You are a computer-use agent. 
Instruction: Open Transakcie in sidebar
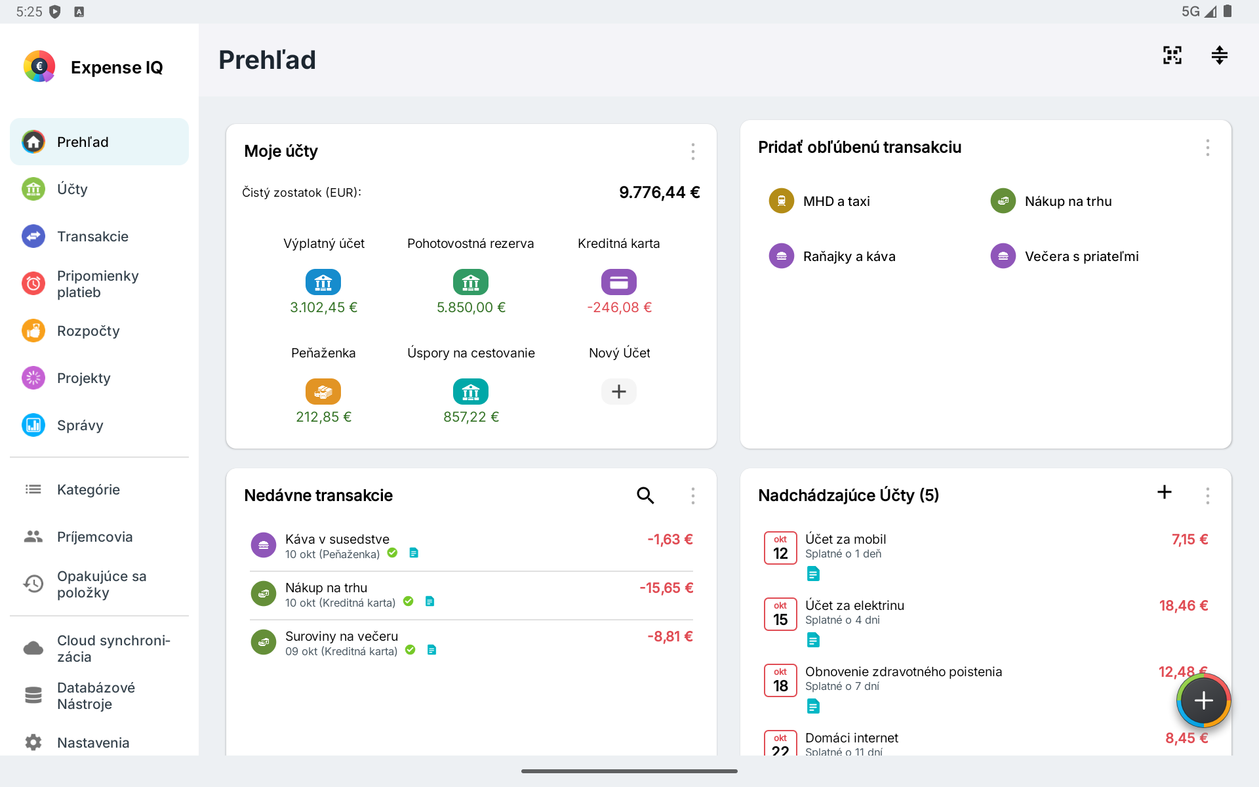coord(99,236)
